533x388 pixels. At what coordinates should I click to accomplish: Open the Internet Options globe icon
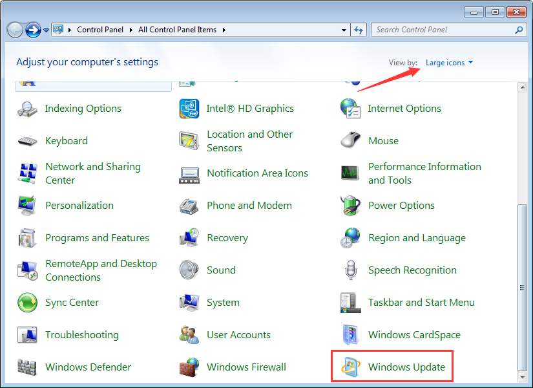(350, 109)
